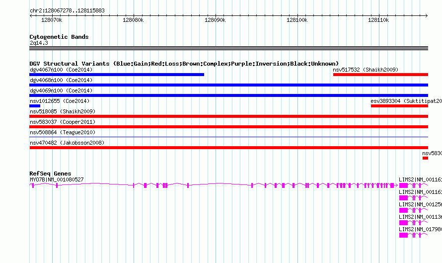Open first LIMS2|NM_00116 transcript label
The height and width of the screenshot is (263, 442).
tap(420, 179)
